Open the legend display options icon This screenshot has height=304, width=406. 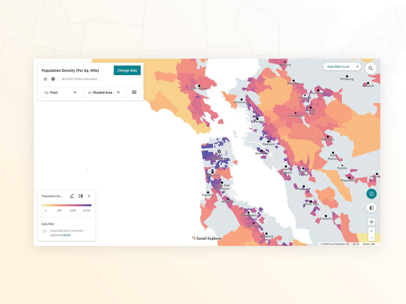pos(80,196)
